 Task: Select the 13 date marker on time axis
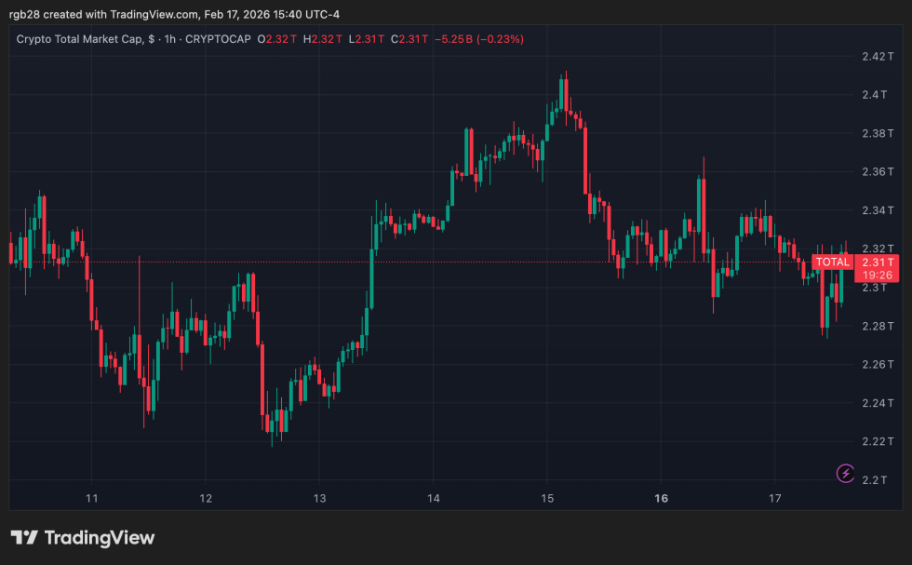click(319, 499)
